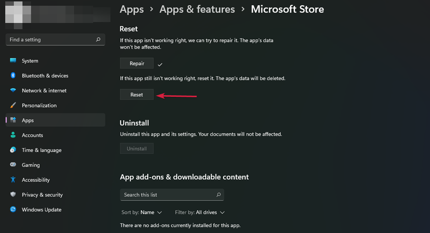430x233 pixels.
Task: Click the Personalization paintbrush icon
Action: (13, 105)
